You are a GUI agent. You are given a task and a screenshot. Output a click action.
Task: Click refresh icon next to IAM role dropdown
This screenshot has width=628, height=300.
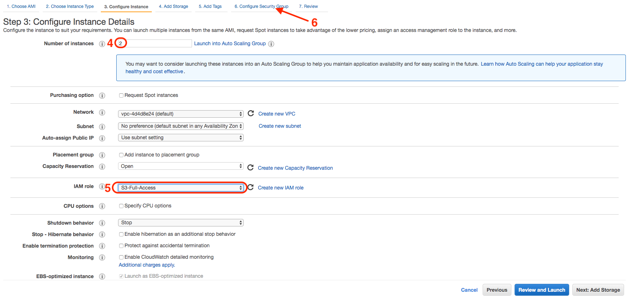click(250, 187)
